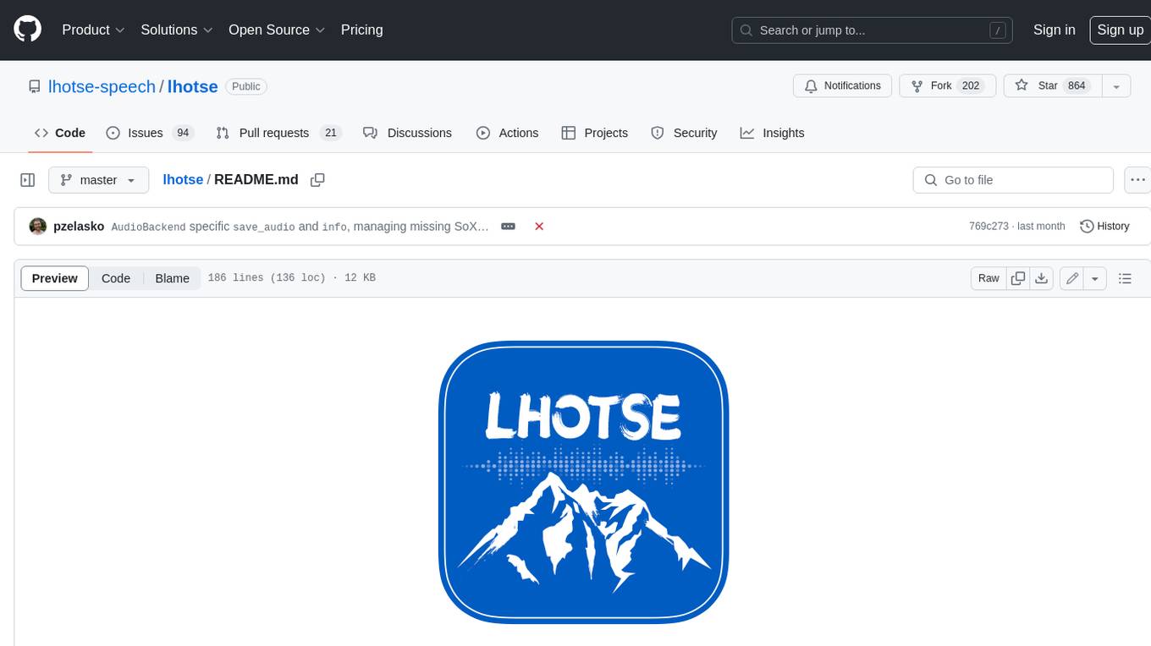Select the Preview view
The image size is (1151, 646).
pyautogui.click(x=55, y=278)
